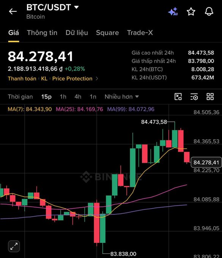This screenshot has height=258, width=222.
Task: Open the BTC/USDT pair selector dropdown
Action: pyautogui.click(x=52, y=8)
